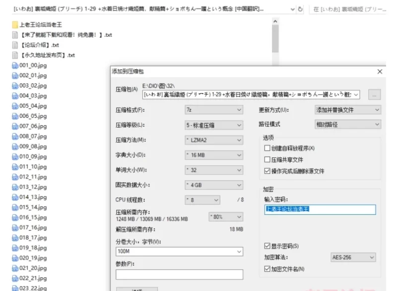
Task: Open the 压缩等级 dropdown
Action: [214, 125]
